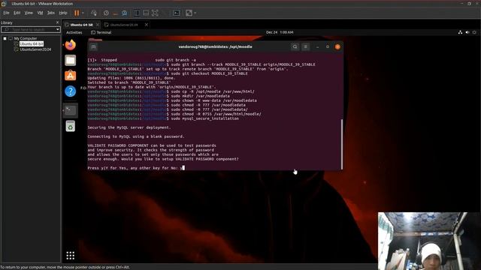Open the Library search dropdown arrow

(x=58, y=29)
